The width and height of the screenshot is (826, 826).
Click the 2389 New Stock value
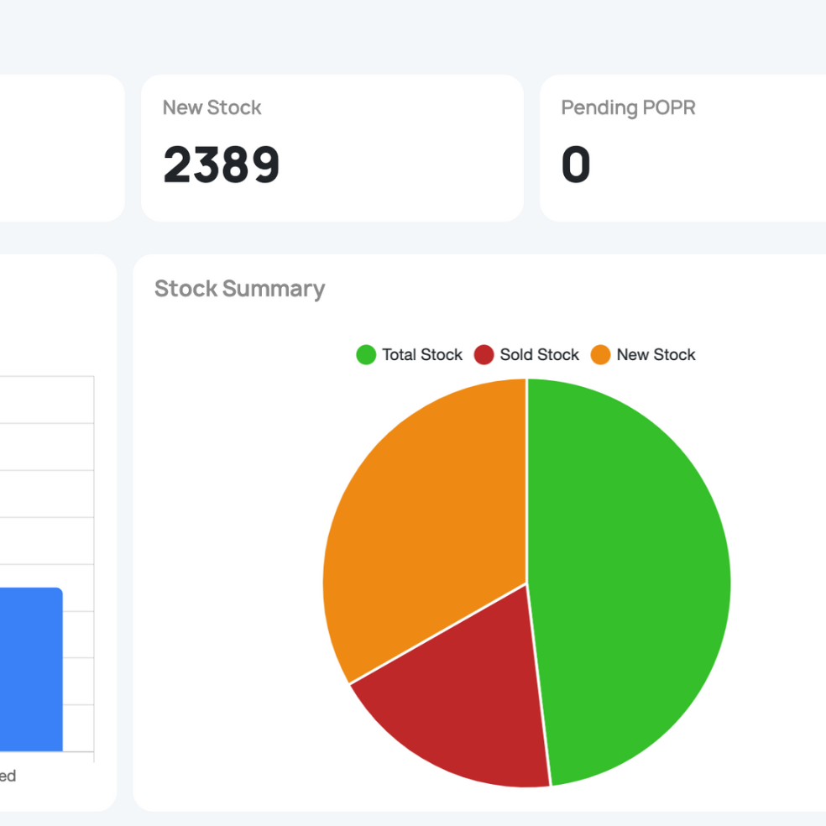click(222, 165)
